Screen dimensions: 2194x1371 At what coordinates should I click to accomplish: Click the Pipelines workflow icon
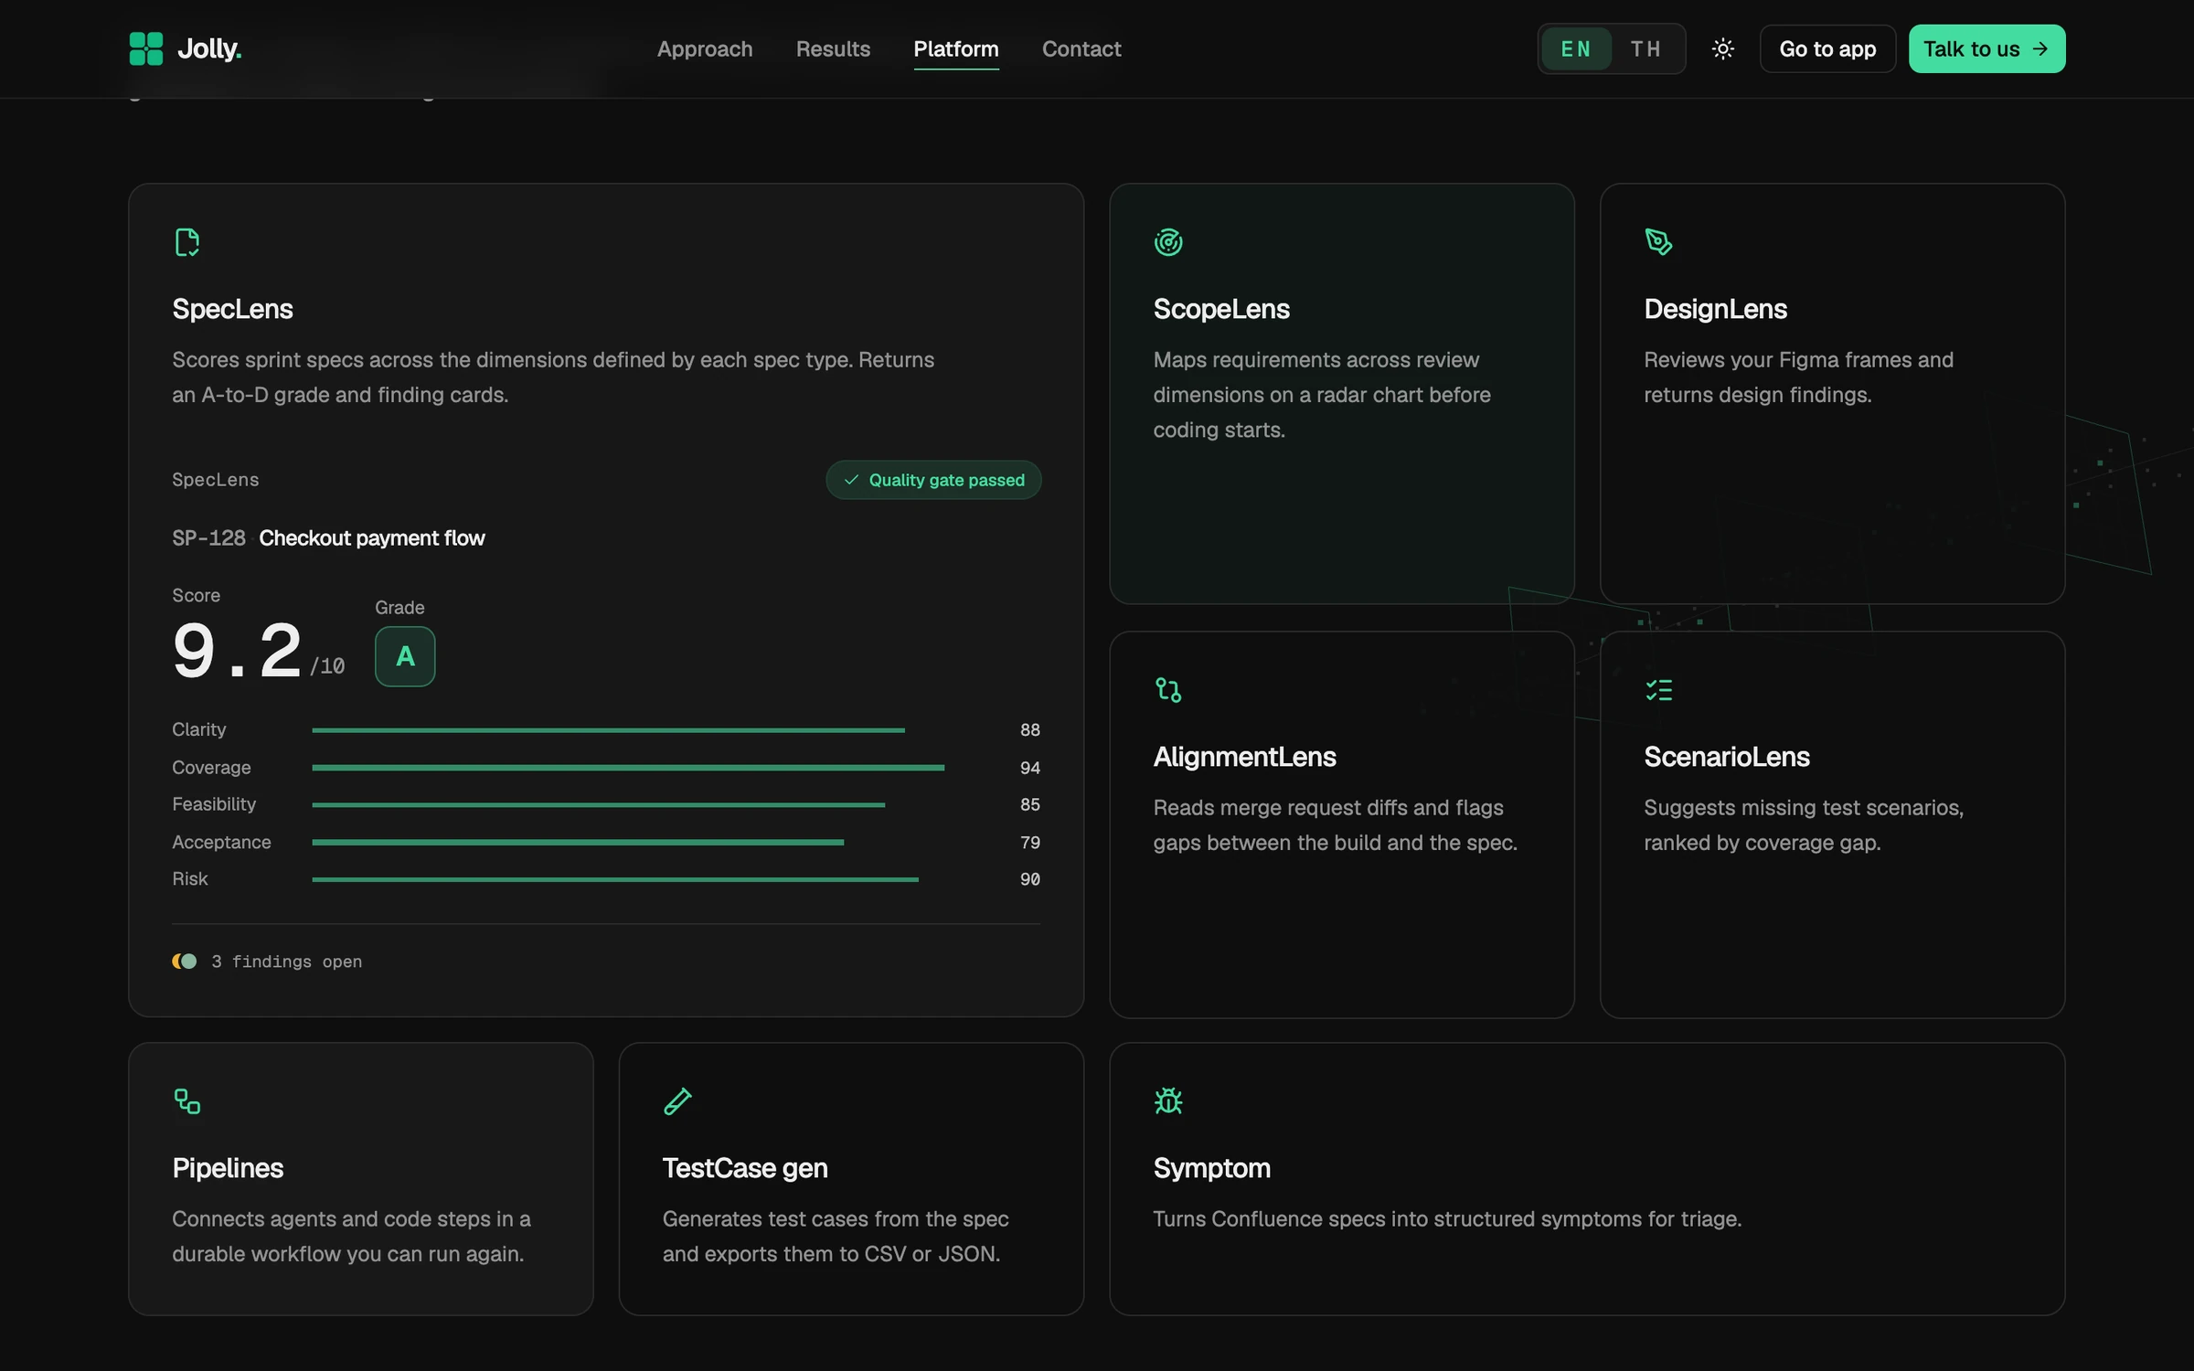click(x=187, y=1101)
